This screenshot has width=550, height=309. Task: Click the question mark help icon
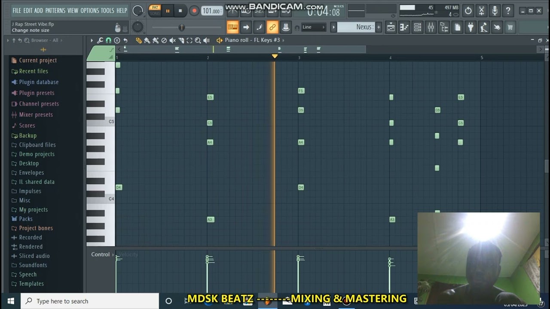[508, 11]
